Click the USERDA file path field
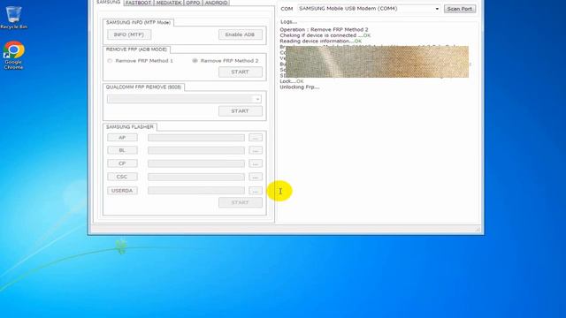The width and height of the screenshot is (566, 318). tap(196, 191)
